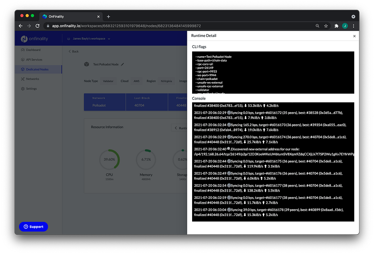Image resolution: width=374 pixels, height=254 pixels.
Task: Click the Memory 6.71% usage gauge
Action: 146,159
